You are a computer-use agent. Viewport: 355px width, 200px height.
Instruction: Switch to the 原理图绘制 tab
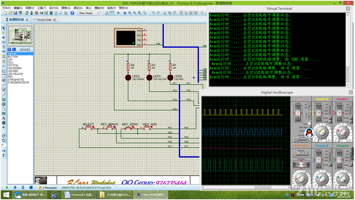pyautogui.click(x=16, y=20)
